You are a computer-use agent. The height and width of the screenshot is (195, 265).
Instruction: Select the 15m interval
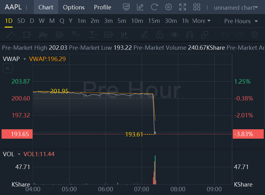[x=154, y=21]
